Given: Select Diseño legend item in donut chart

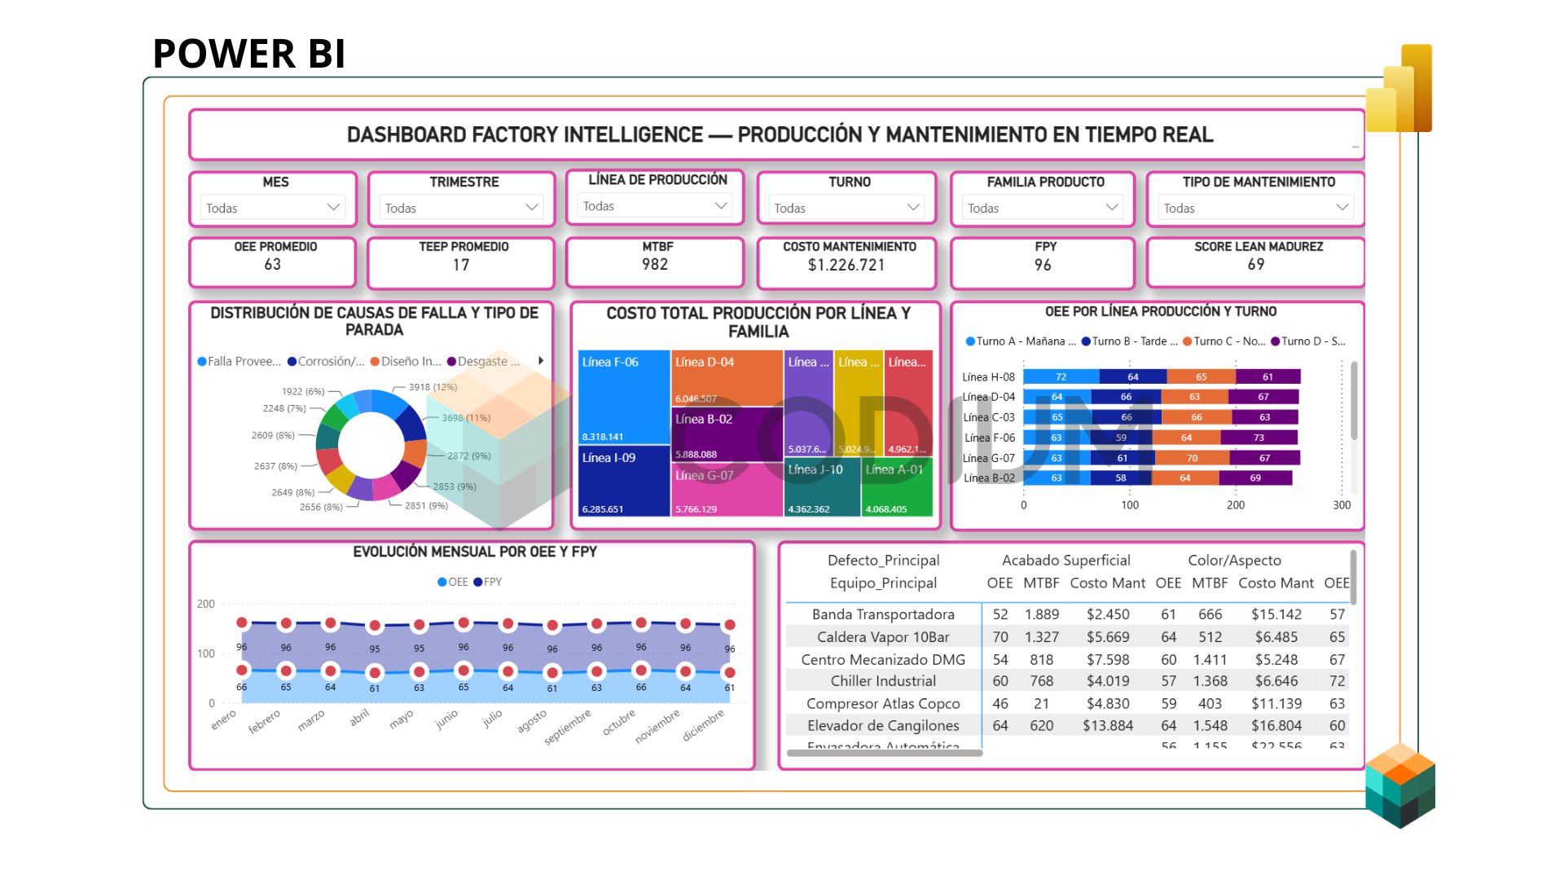Looking at the screenshot, I should coord(406,361).
